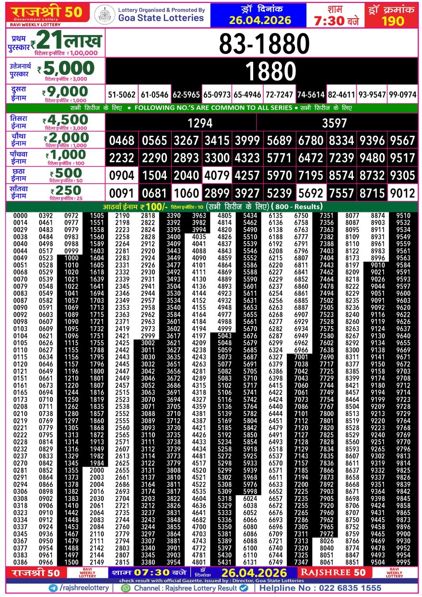The image size is (422, 597).
Task: Click the 7:30 evening draw time box
Action: pyautogui.click(x=336, y=14)
